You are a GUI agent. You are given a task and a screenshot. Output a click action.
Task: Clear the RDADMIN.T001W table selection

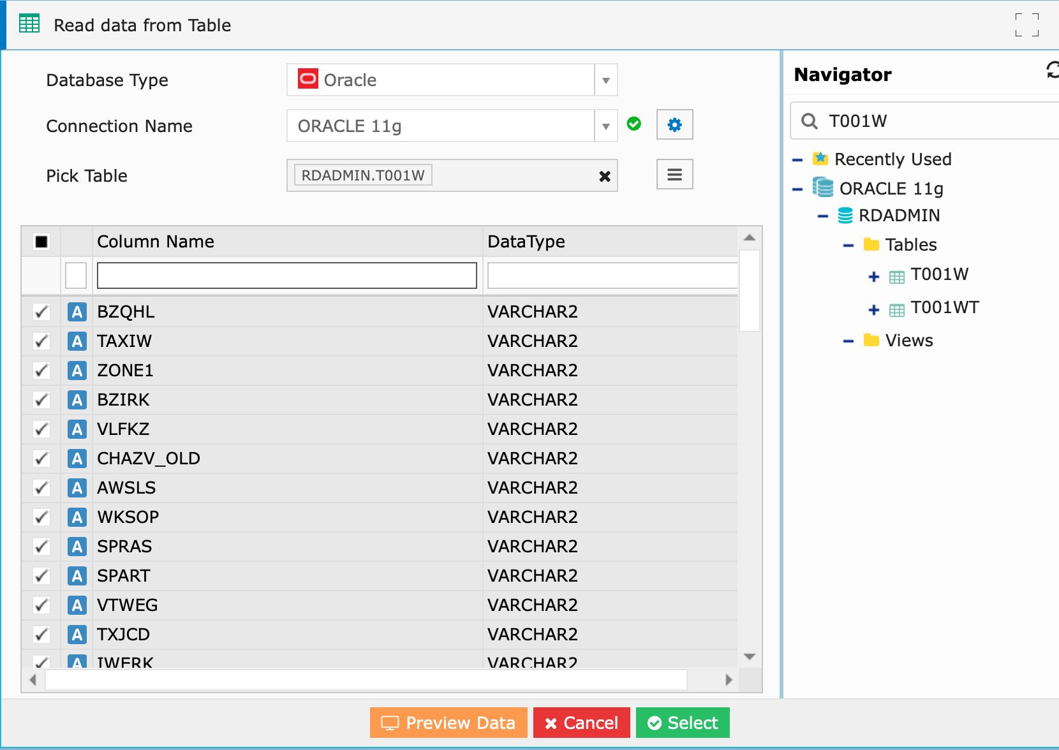tap(604, 177)
